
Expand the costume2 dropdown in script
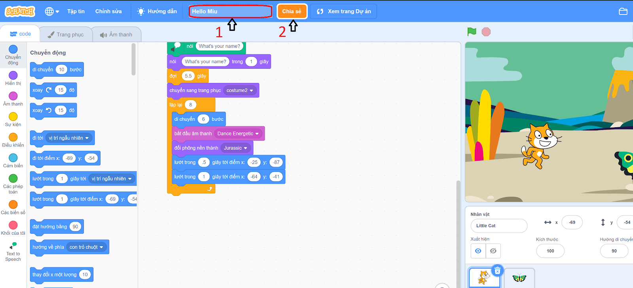click(x=251, y=90)
